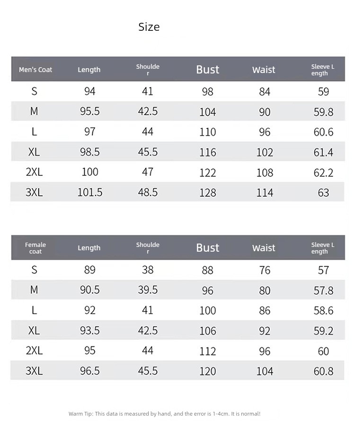
Task: Select the 62.2 sleeve length value
Action: pos(323,173)
